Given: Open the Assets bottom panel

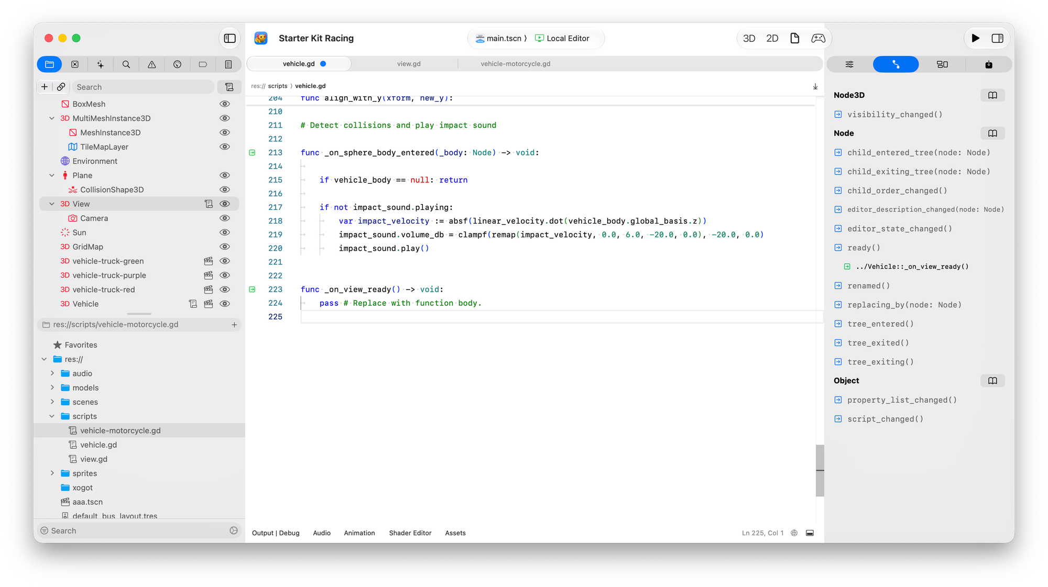Looking at the screenshot, I should tap(455, 533).
